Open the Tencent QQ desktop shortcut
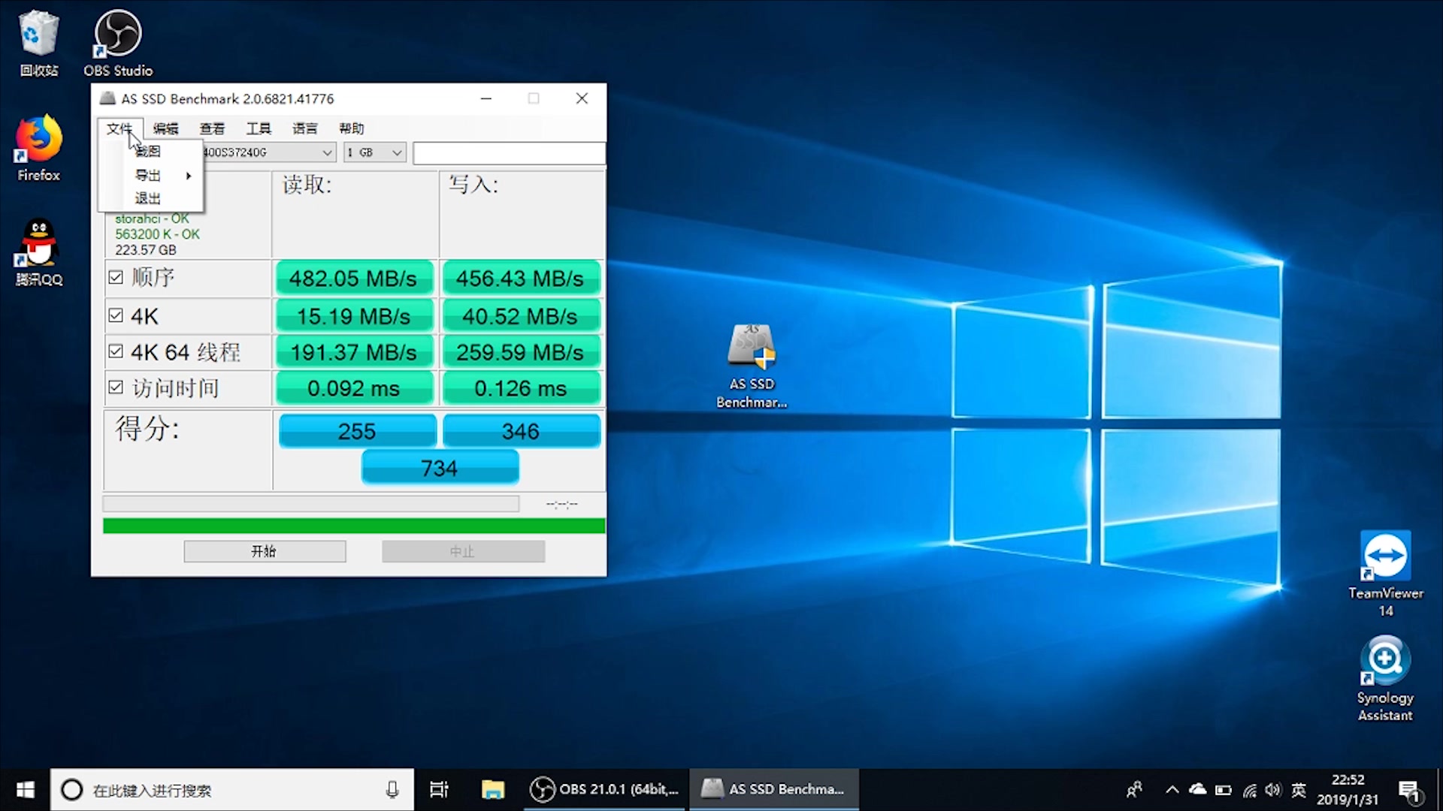This screenshot has width=1443, height=811. coord(38,252)
